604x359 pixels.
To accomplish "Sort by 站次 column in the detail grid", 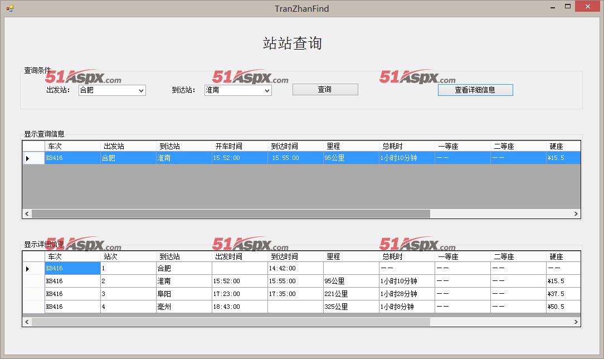I will [128, 256].
